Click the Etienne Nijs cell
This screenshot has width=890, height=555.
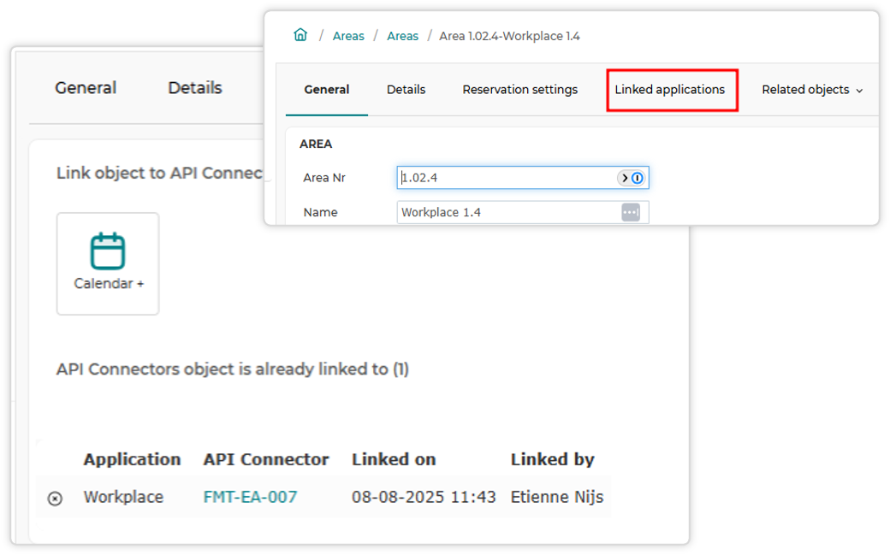coord(557,497)
